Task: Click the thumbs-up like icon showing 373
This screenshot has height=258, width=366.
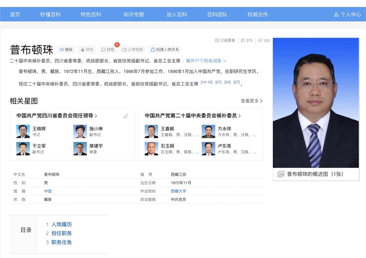Action: point(243,40)
